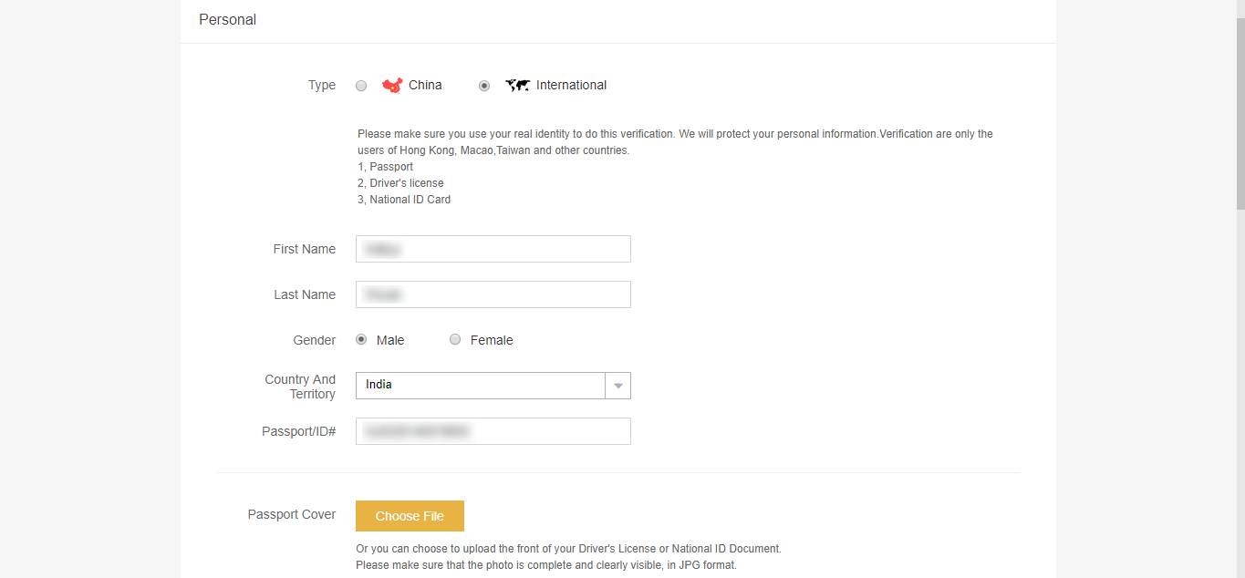The height and width of the screenshot is (578, 1245).
Task: Select the China type radio button
Action: [x=361, y=86]
